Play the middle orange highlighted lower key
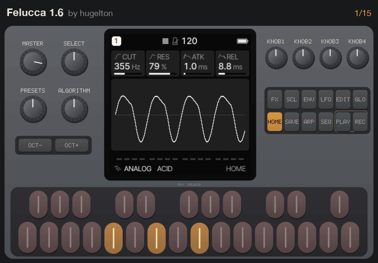378x263 pixels. [x=157, y=238]
